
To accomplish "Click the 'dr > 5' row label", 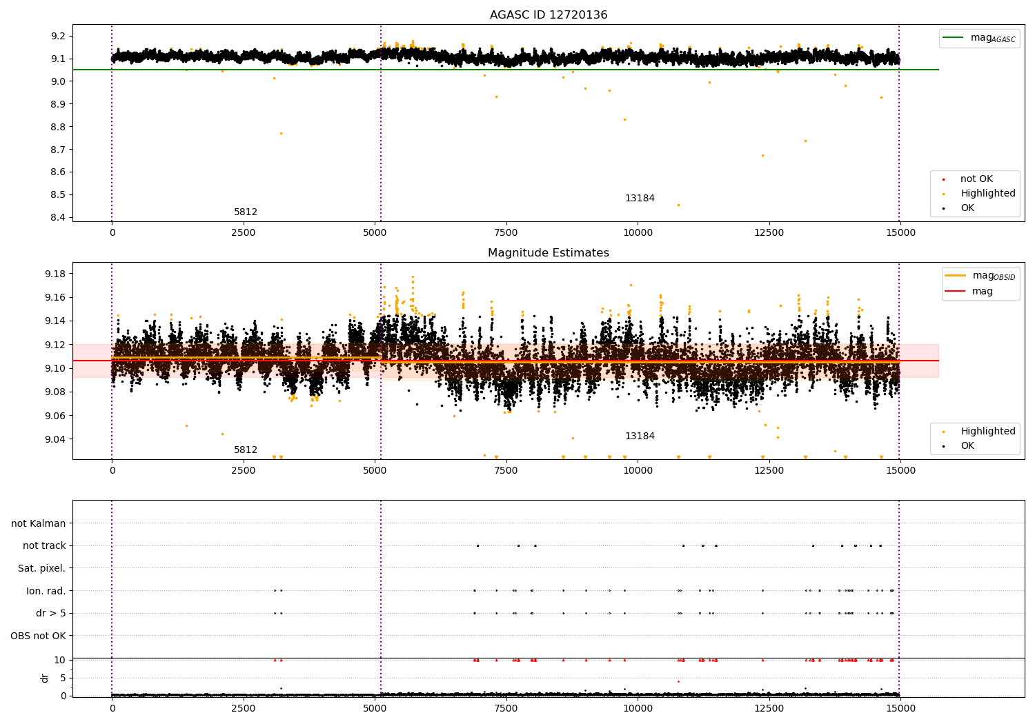I will [x=51, y=613].
